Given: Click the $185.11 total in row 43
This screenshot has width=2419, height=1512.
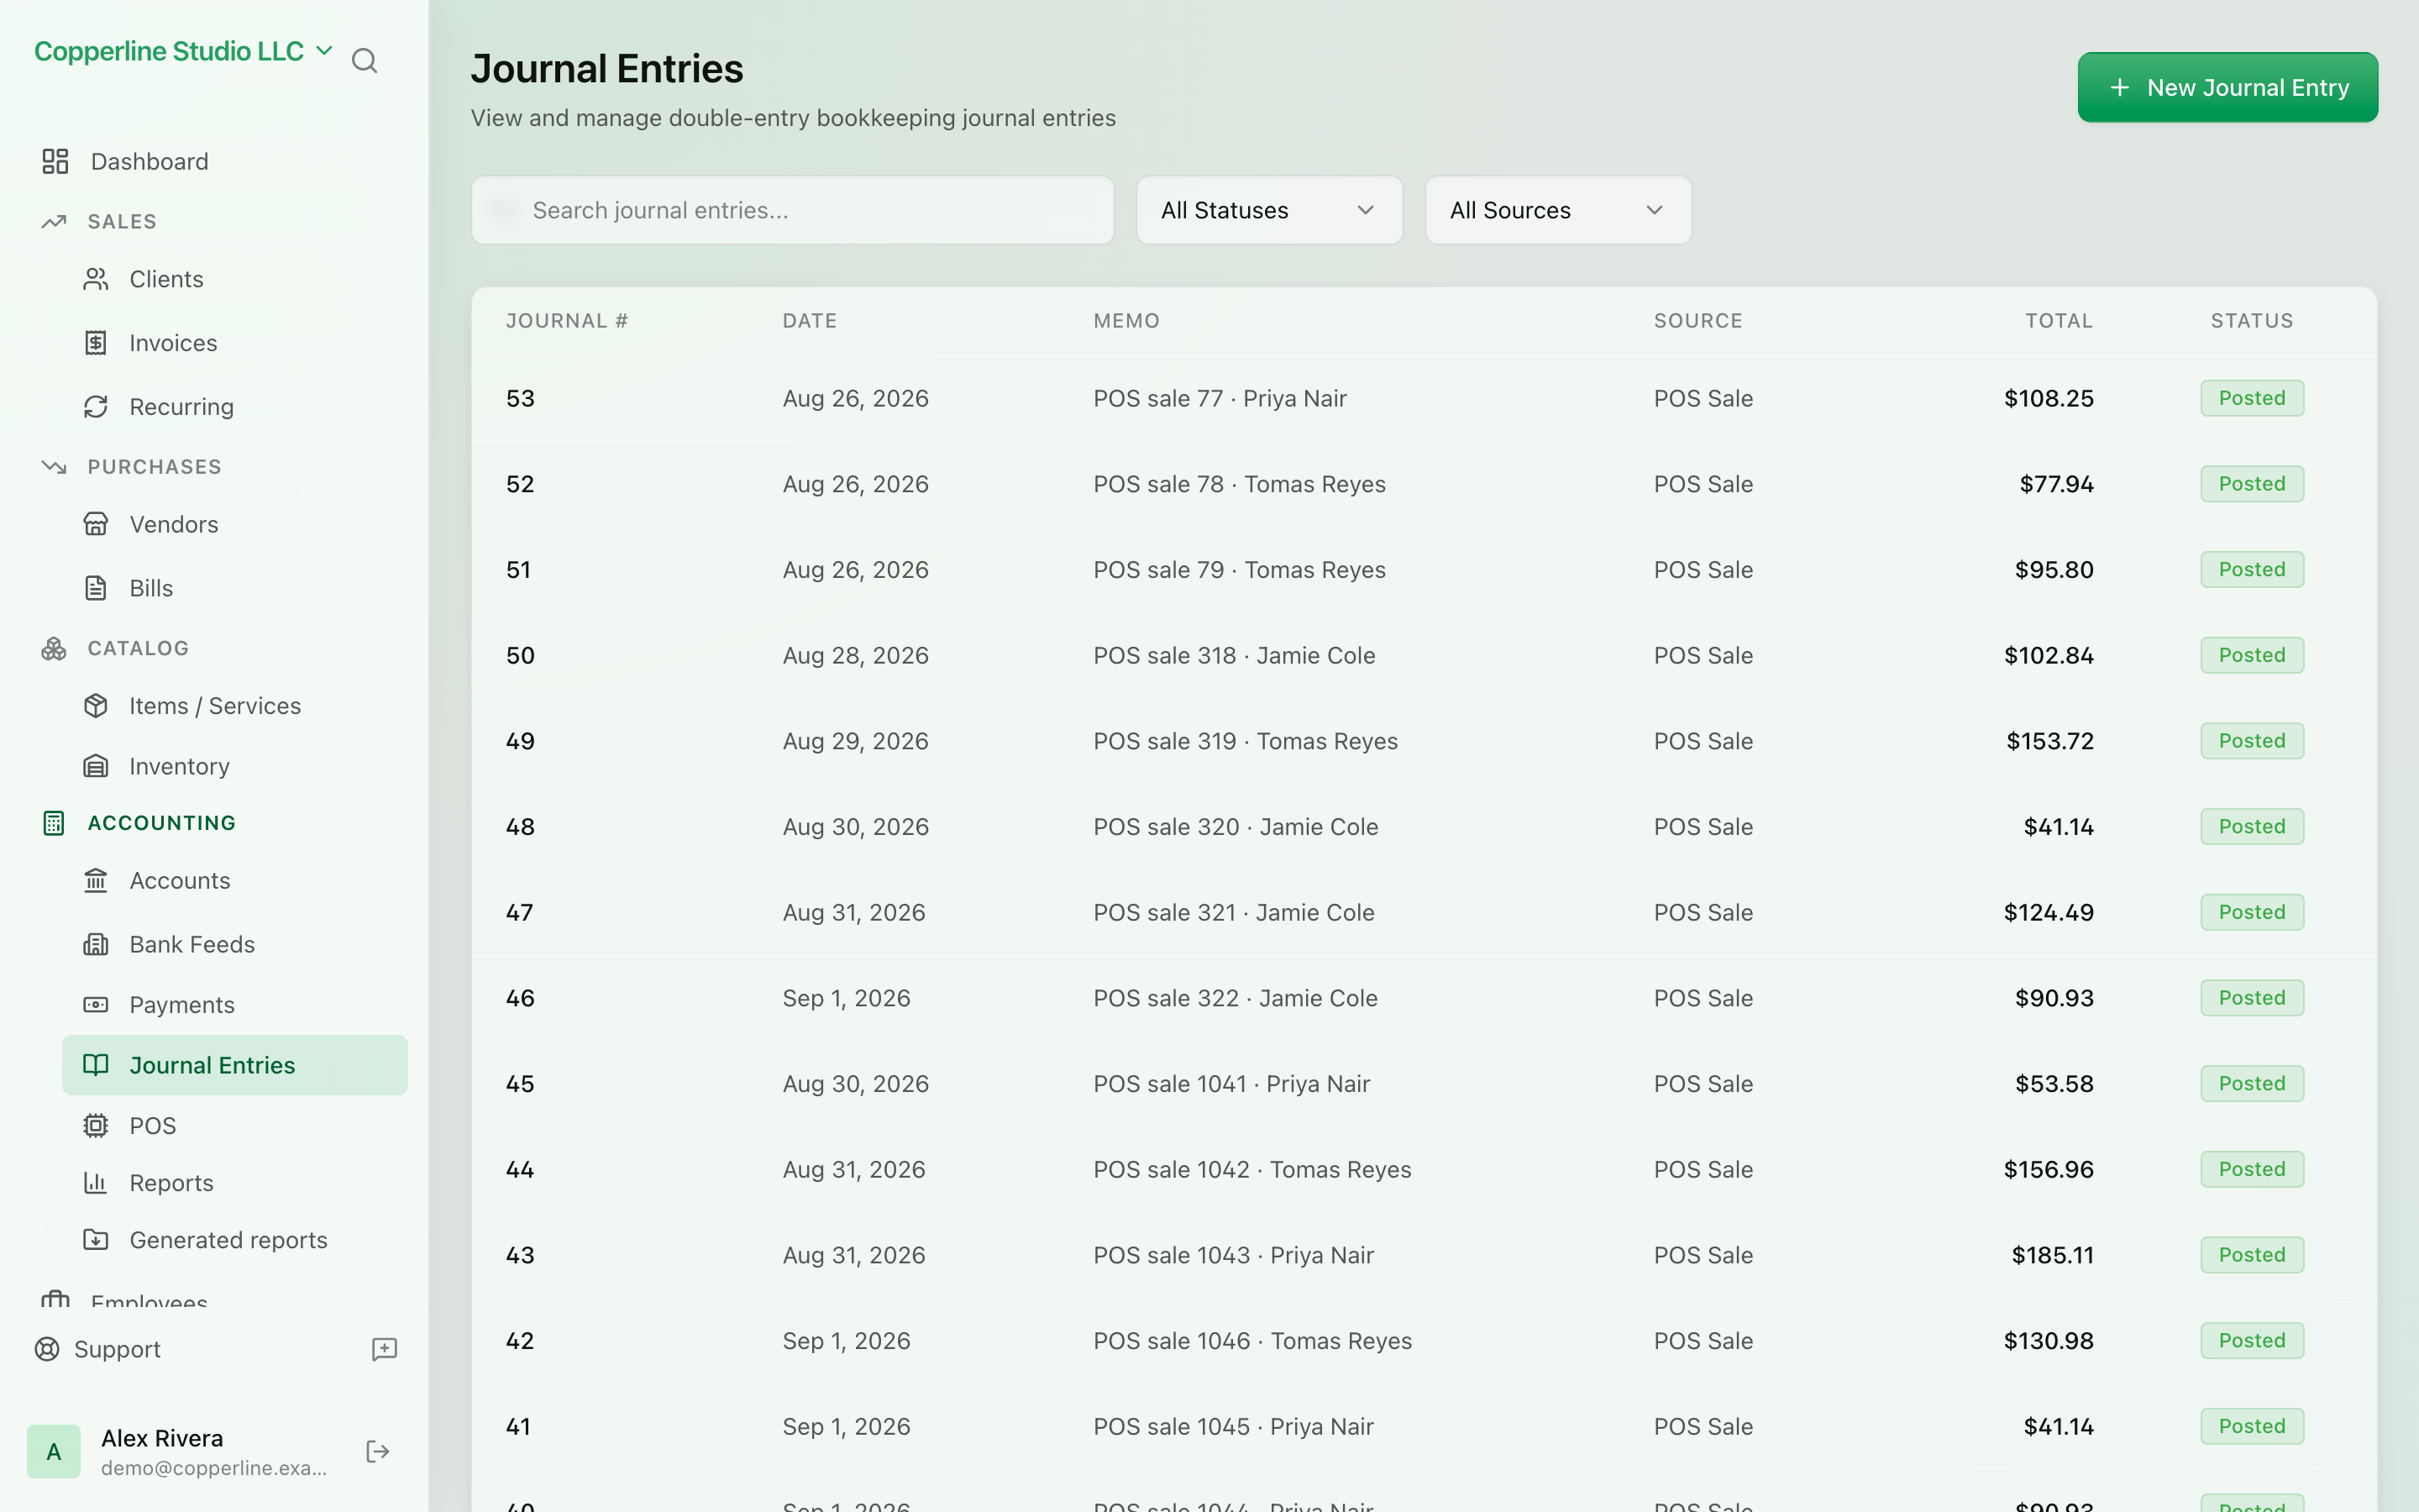Looking at the screenshot, I should click(2052, 1255).
